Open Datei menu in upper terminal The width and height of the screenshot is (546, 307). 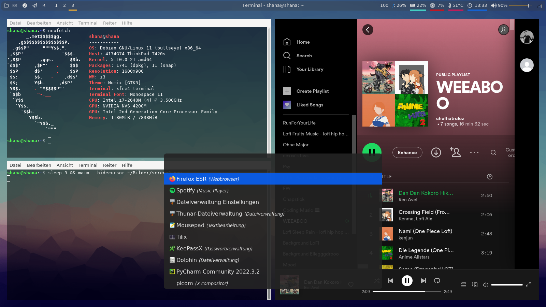click(x=15, y=23)
